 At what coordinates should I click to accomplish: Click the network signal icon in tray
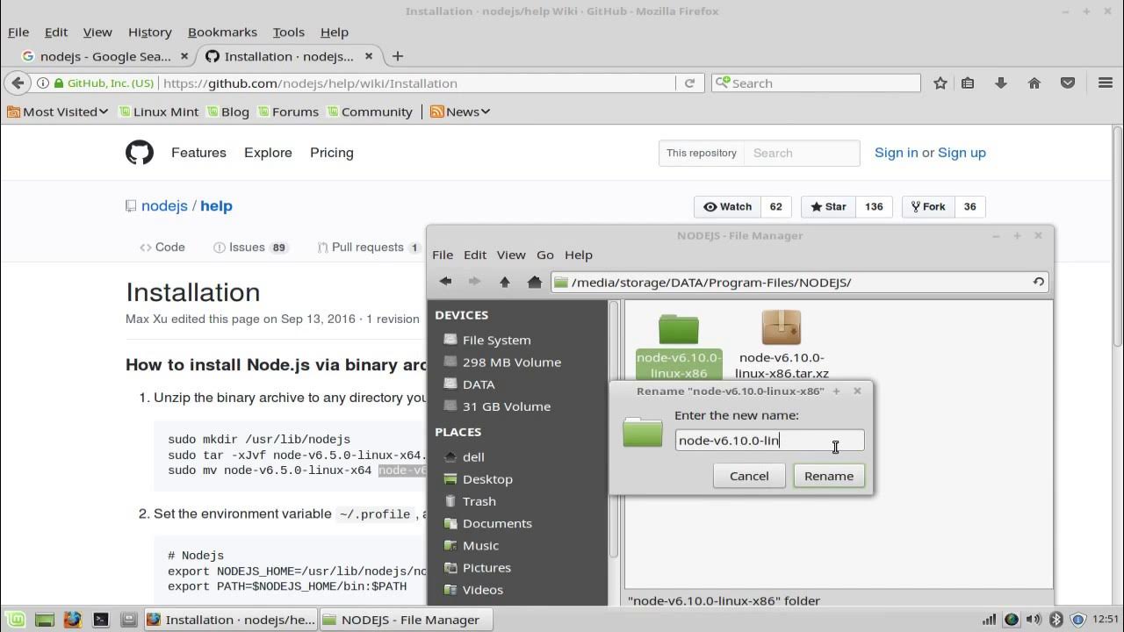coord(989,620)
